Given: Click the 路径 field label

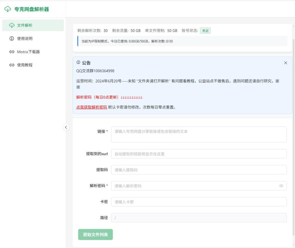Looking at the screenshot, I should coord(104,218).
